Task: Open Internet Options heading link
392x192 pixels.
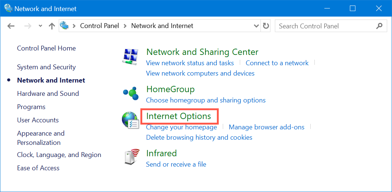Action: point(178,116)
